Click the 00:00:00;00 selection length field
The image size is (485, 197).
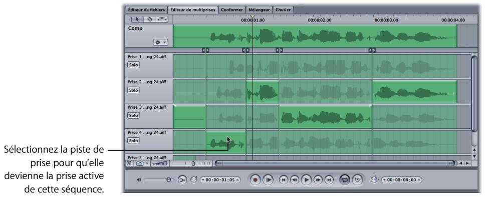(x=401, y=180)
